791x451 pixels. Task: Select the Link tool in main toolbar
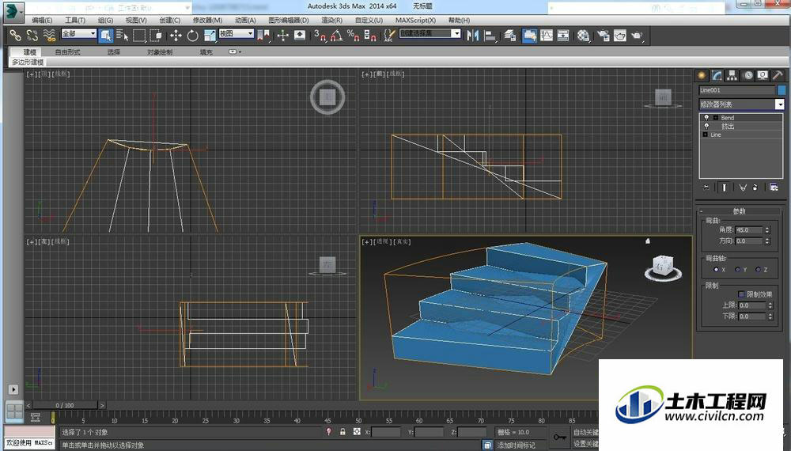16,36
